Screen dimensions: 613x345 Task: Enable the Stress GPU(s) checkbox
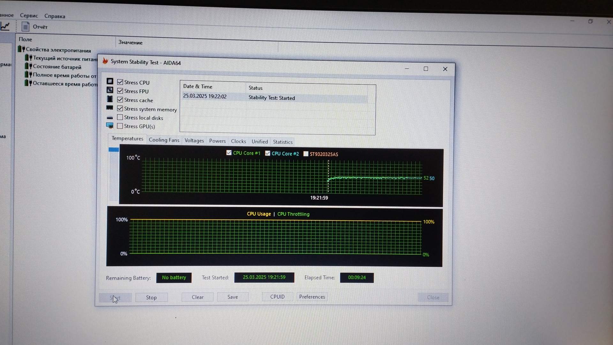click(x=120, y=126)
